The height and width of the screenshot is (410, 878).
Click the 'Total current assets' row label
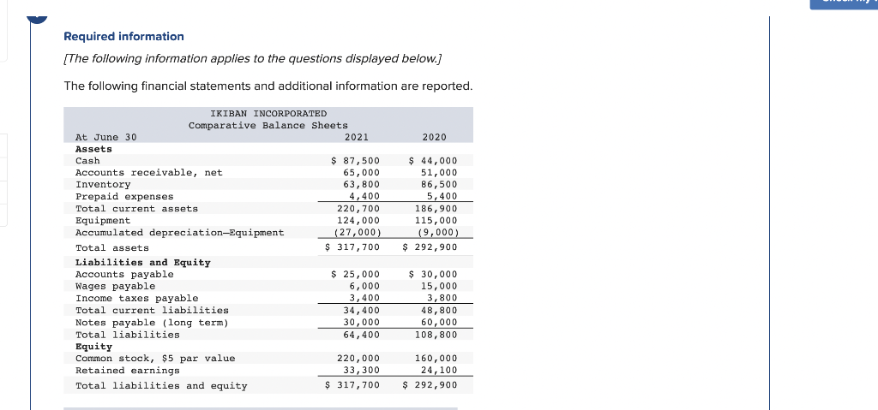(x=136, y=209)
